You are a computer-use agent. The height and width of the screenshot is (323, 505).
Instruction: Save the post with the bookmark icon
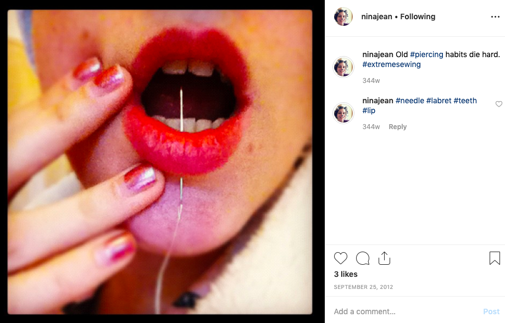click(x=495, y=258)
